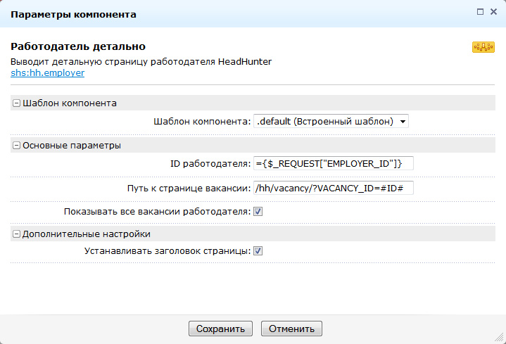Click the Шаблон компонента: field label
Viewport: 506px width, 344px height.
(202, 121)
